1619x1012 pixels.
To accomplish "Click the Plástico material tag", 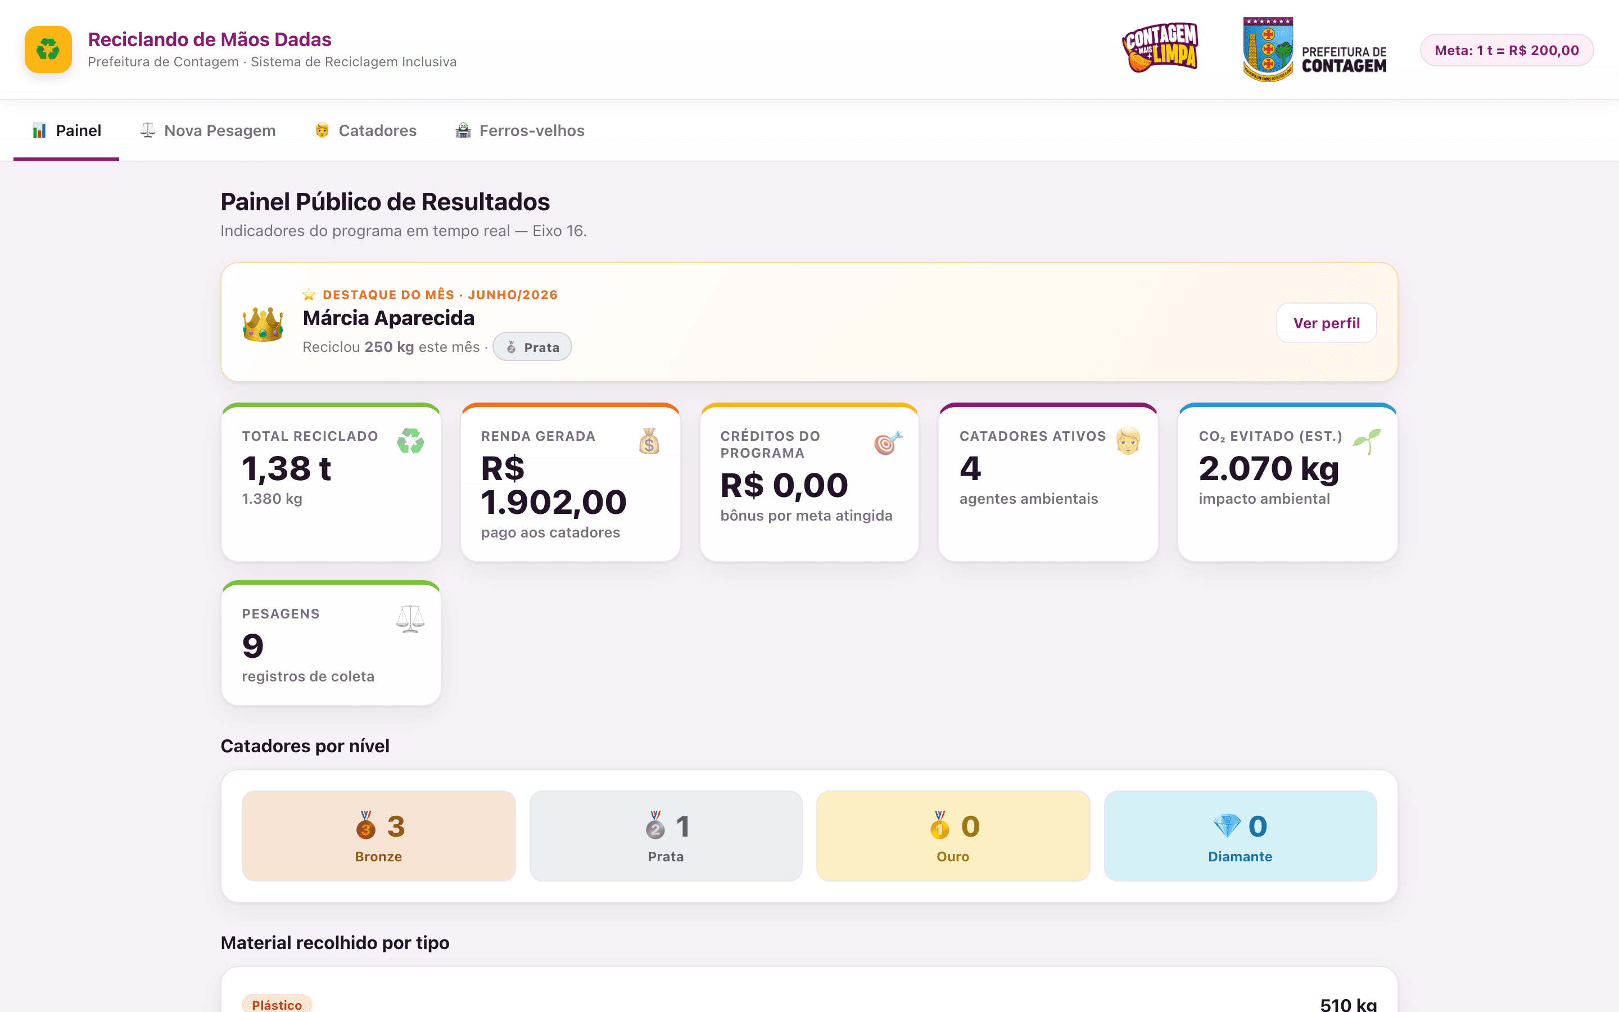I will click(277, 1004).
